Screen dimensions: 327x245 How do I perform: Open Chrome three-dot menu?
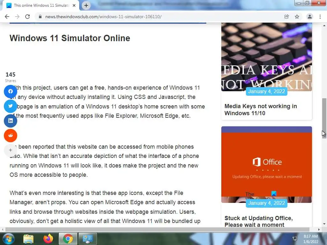click(320, 17)
